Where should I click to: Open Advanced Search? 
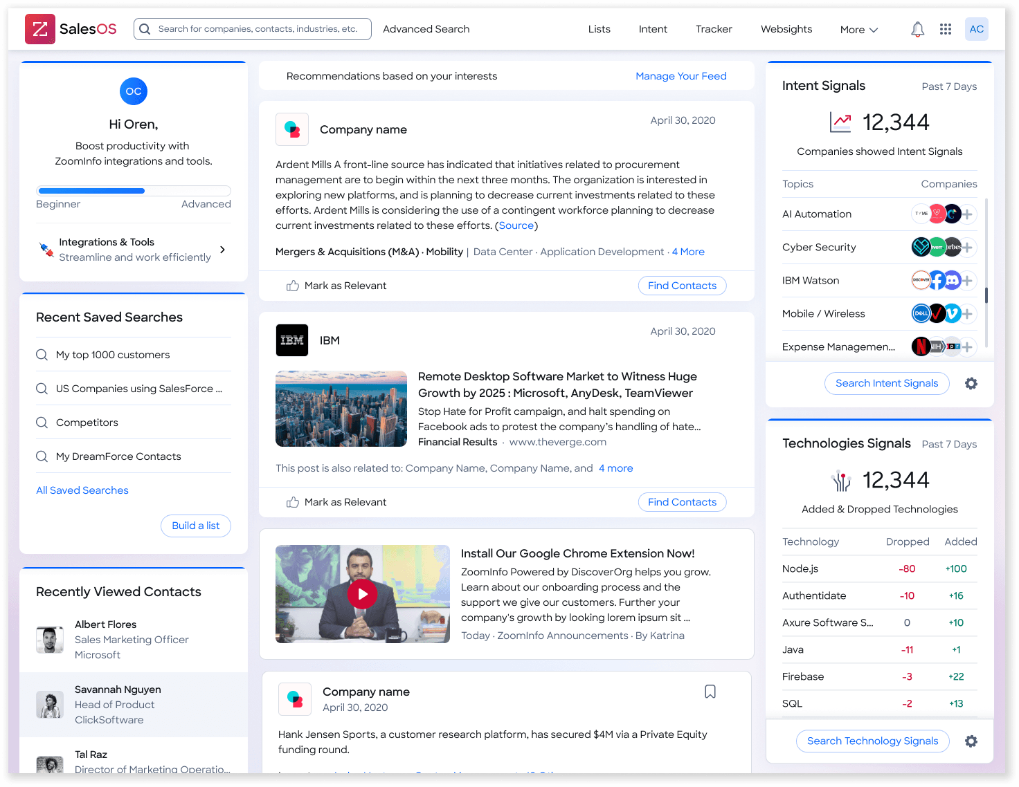tap(426, 29)
